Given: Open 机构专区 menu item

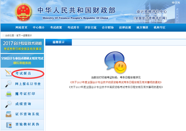Looking at the screenshot, I should tap(159, 27).
